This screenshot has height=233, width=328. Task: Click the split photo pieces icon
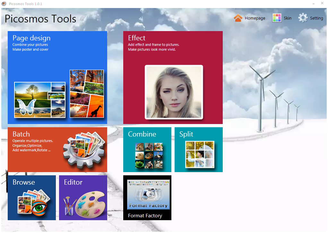point(200,154)
